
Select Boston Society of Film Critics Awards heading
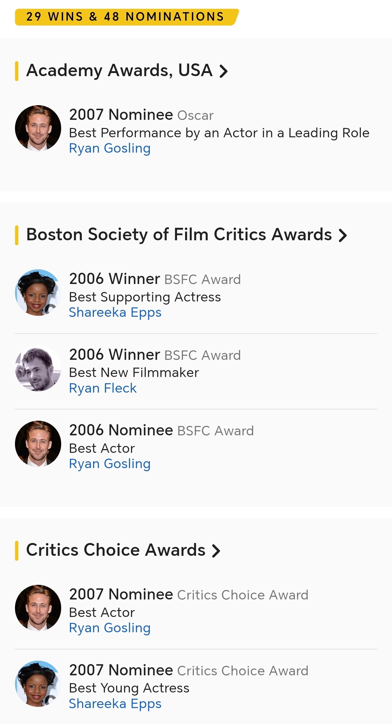[179, 235]
